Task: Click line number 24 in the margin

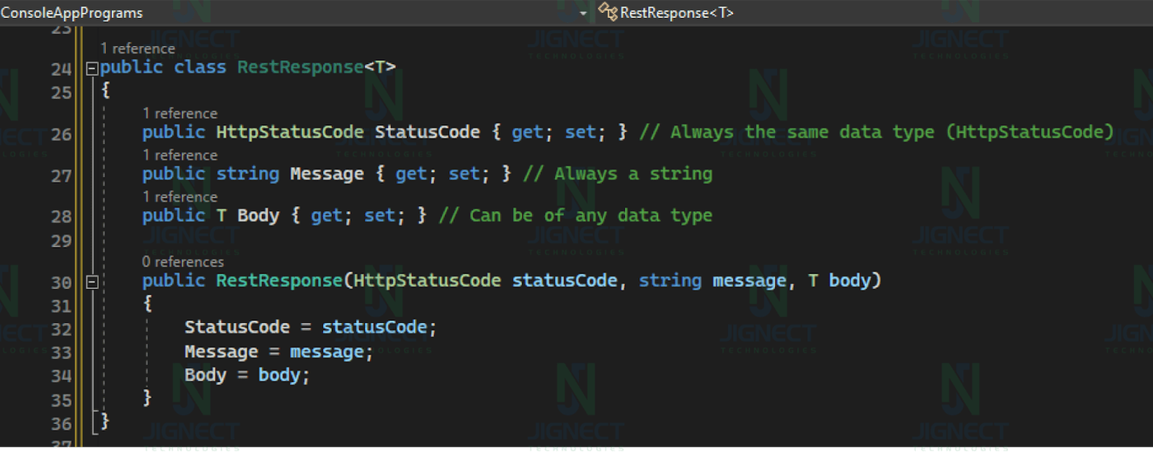Action: [61, 69]
